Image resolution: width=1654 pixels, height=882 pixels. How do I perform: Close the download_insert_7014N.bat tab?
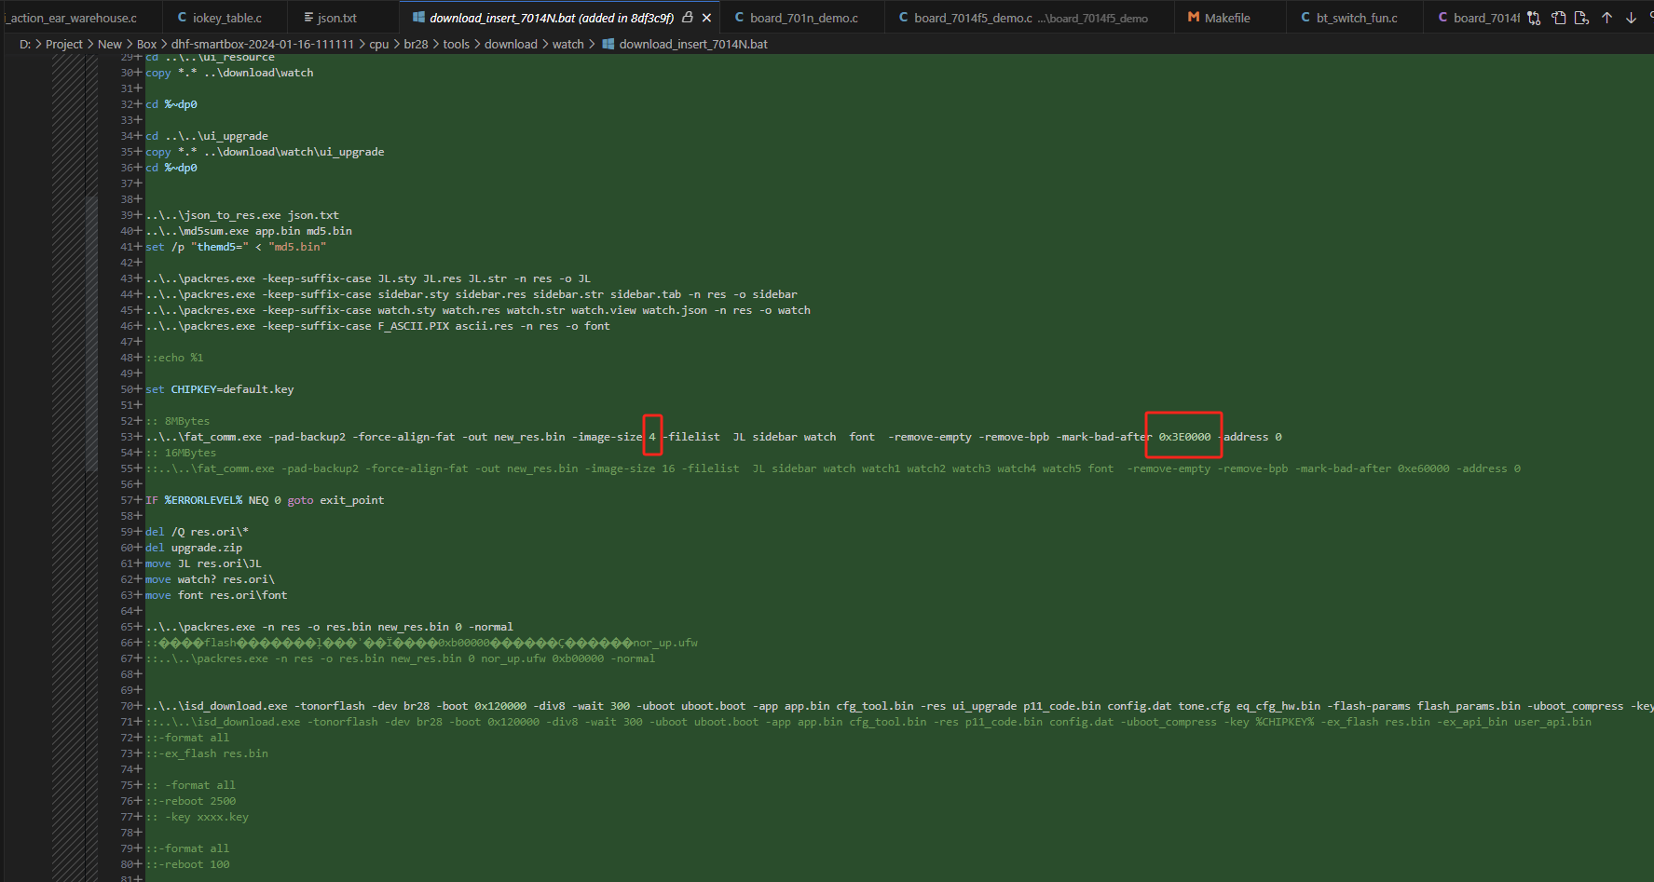(707, 18)
